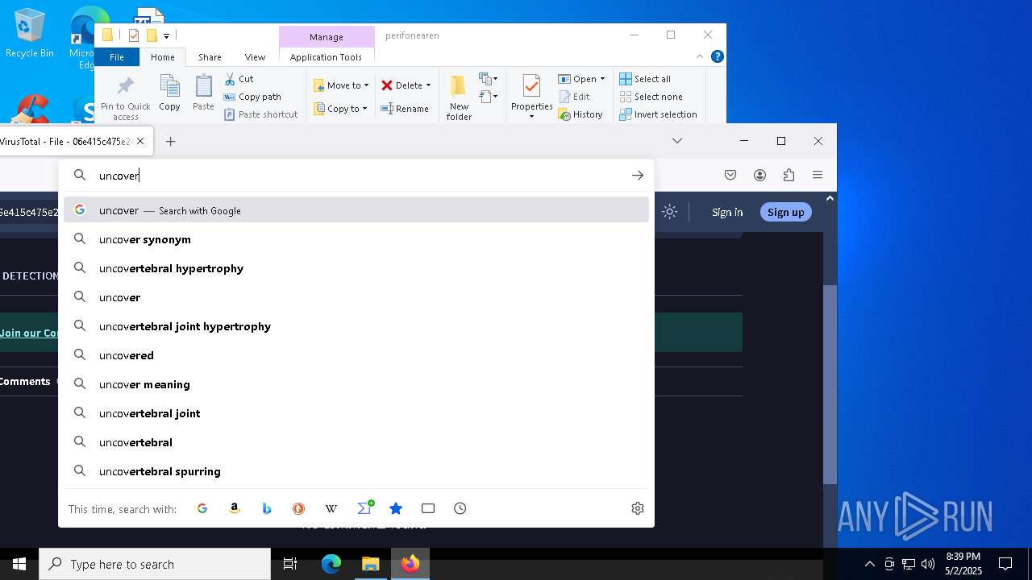Expand the Open dropdown arrow
This screenshot has width=1032, height=580.
coord(602,79)
